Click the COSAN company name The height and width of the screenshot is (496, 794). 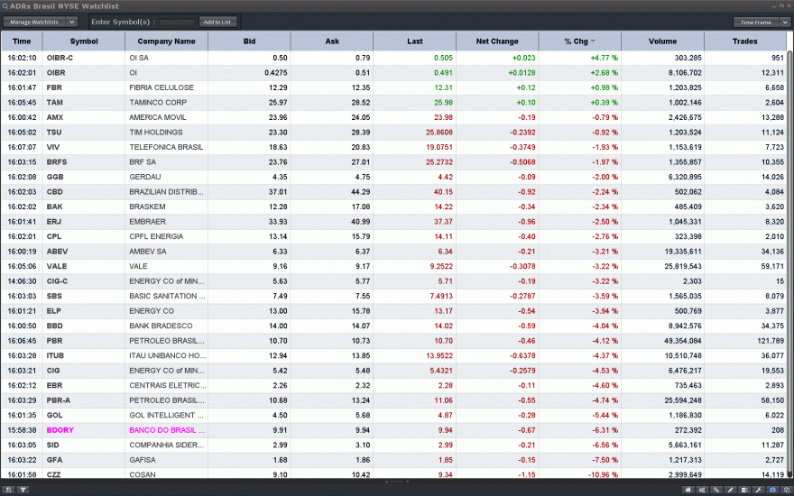click(143, 474)
